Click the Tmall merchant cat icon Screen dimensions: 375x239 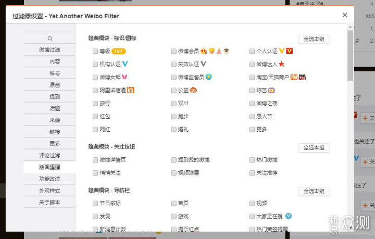tap(302, 77)
